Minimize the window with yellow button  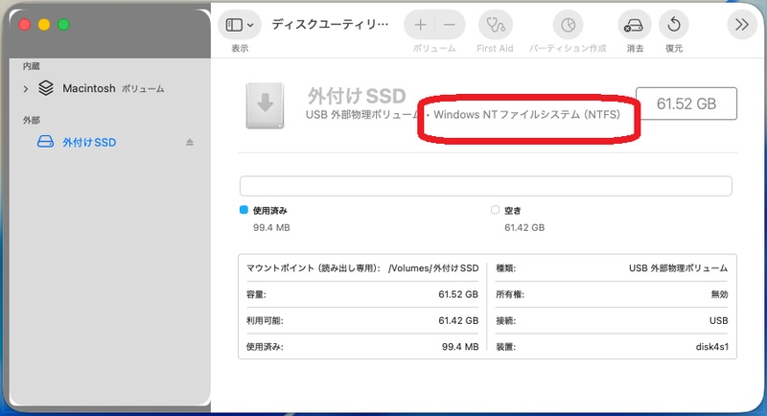pyautogui.click(x=44, y=24)
